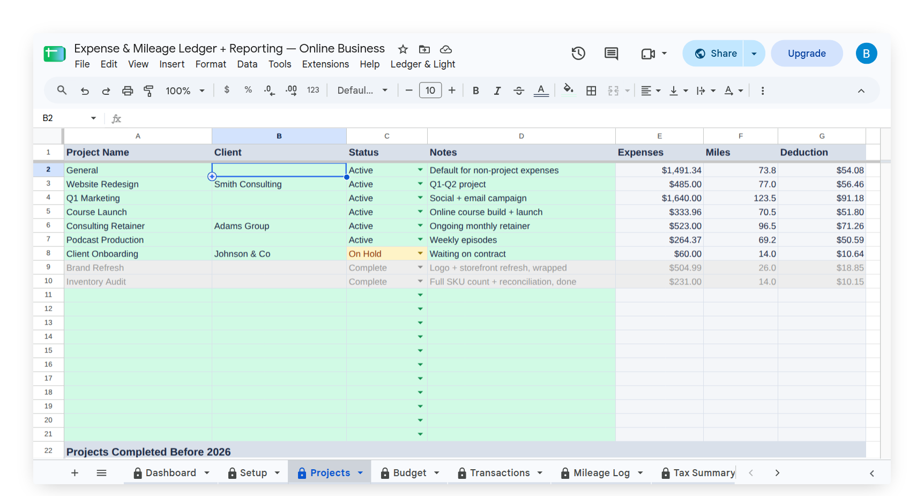Redo the last action

[106, 91]
